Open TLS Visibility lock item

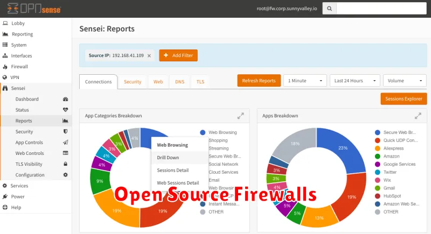(30, 164)
